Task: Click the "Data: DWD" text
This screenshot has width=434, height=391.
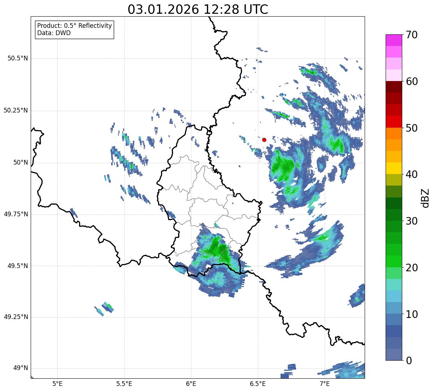Action: point(54,33)
